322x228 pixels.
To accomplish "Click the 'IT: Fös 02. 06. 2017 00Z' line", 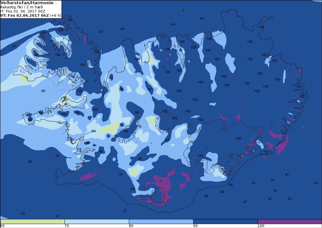I will 23,11.
